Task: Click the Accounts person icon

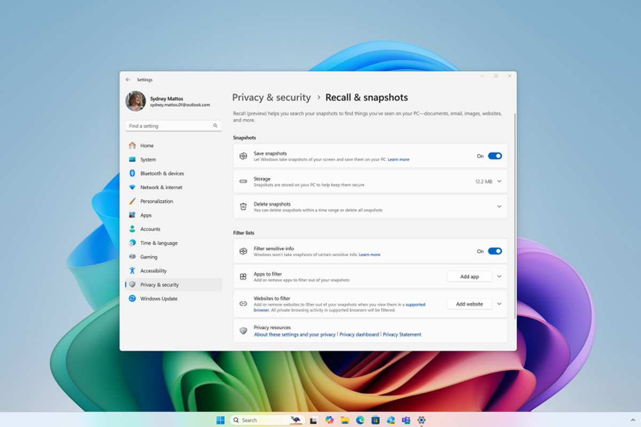Action: click(132, 229)
